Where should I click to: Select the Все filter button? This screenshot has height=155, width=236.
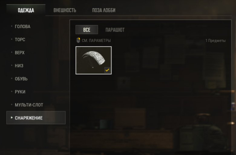[x=87, y=30]
